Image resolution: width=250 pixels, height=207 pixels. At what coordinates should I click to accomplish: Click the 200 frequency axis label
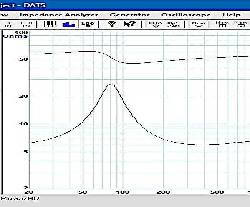point(163,192)
